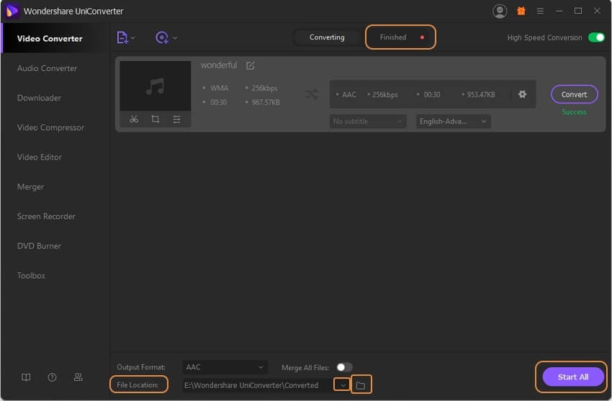
Task: Click the wonderful file thumbnail
Action: [x=156, y=86]
